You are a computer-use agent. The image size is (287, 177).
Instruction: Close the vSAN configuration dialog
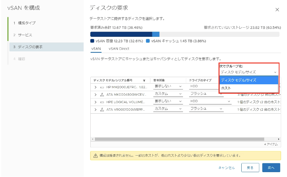(277, 10)
